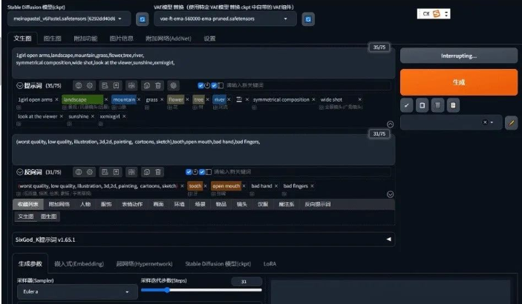The width and height of the screenshot is (522, 304).
Task: Click the clipboard icon below Generate button
Action: [422, 105]
